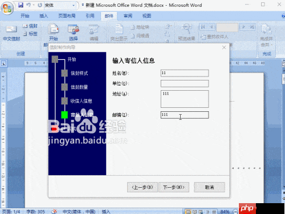
Task: Go to first record in ribbon
Action: 203,27
